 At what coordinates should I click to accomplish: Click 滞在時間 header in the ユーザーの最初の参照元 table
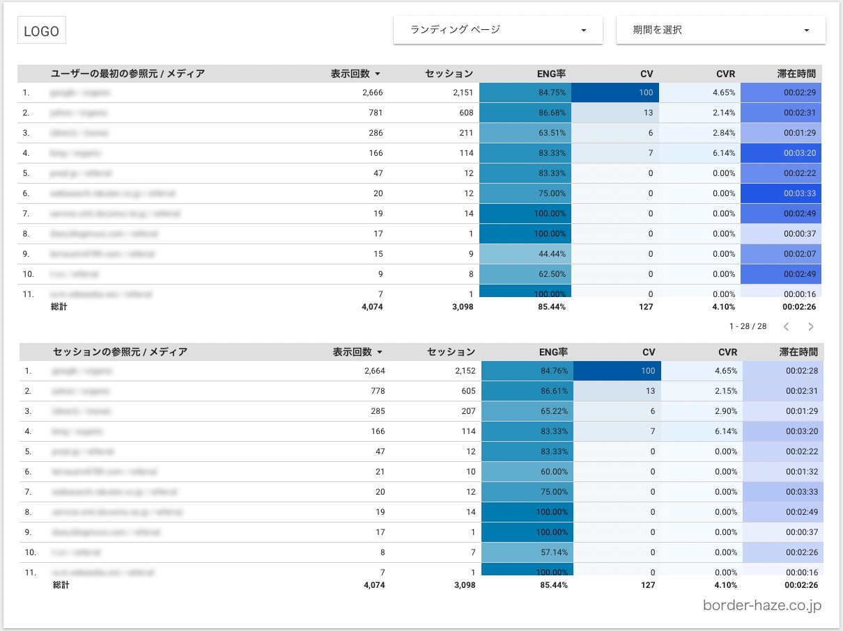(796, 74)
